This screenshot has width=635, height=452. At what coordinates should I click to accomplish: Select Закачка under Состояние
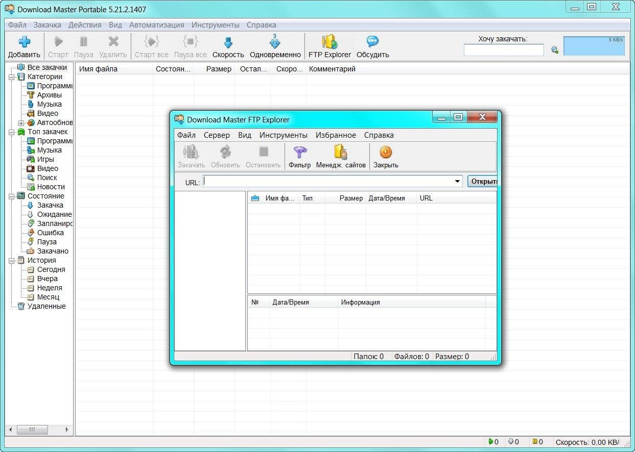click(x=50, y=205)
